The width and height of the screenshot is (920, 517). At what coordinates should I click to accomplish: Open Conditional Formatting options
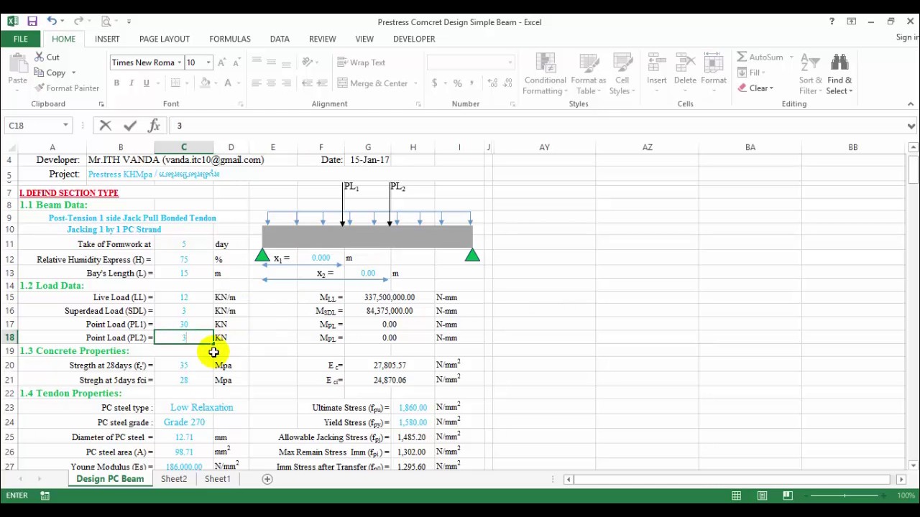(x=545, y=74)
